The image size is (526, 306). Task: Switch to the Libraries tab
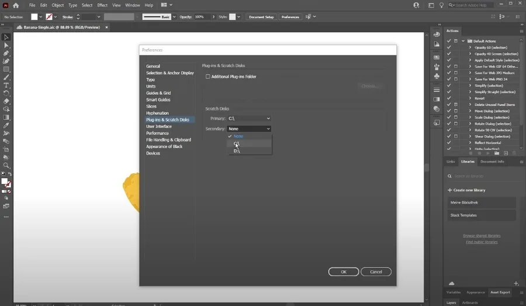click(468, 161)
